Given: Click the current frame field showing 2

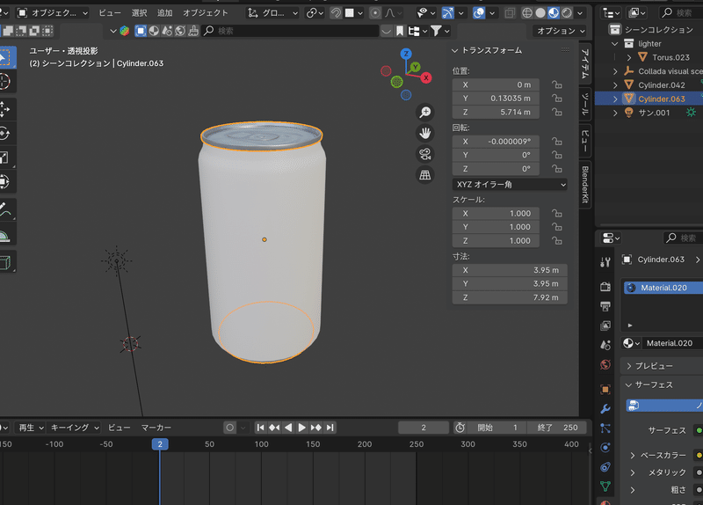Looking at the screenshot, I should coord(423,428).
